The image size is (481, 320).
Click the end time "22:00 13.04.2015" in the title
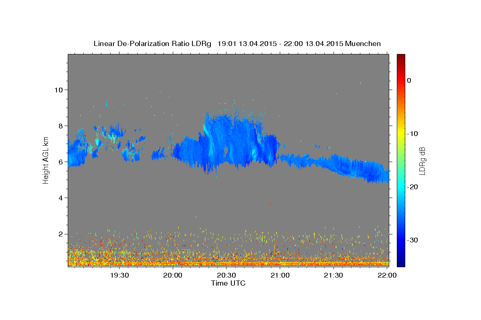point(313,44)
